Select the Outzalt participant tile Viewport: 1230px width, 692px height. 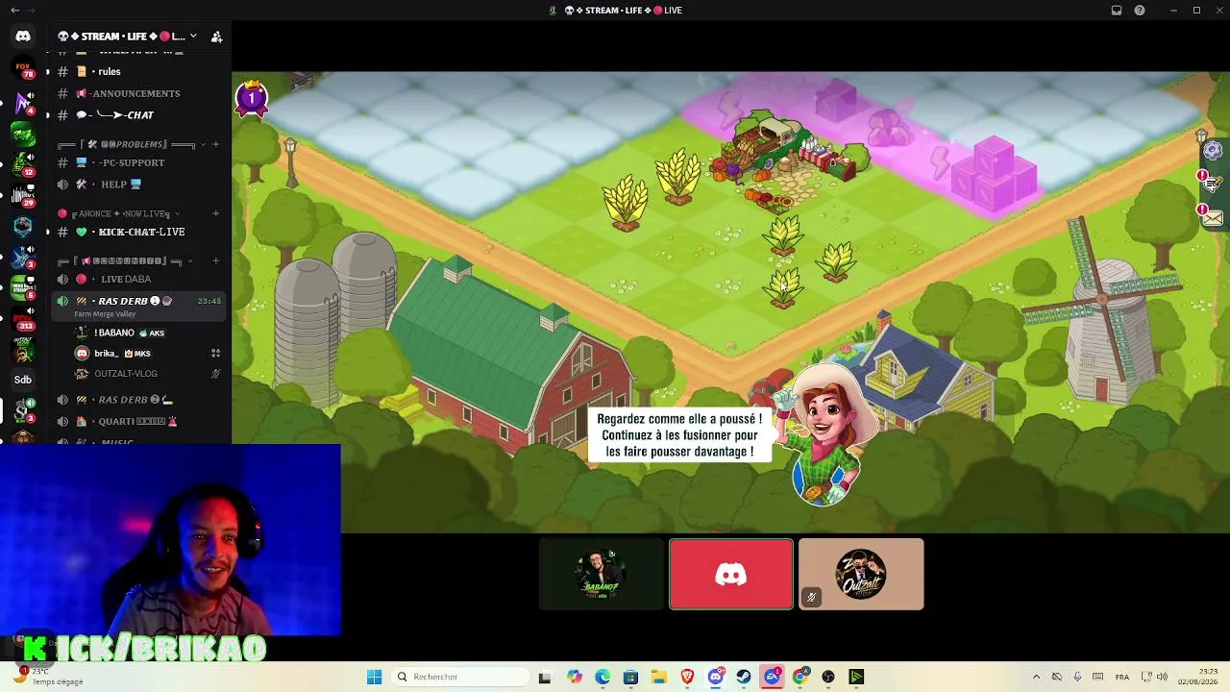[861, 574]
